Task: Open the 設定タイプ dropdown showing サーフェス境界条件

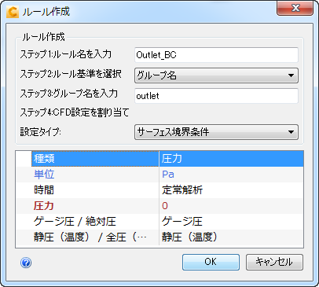Action: 216,132
